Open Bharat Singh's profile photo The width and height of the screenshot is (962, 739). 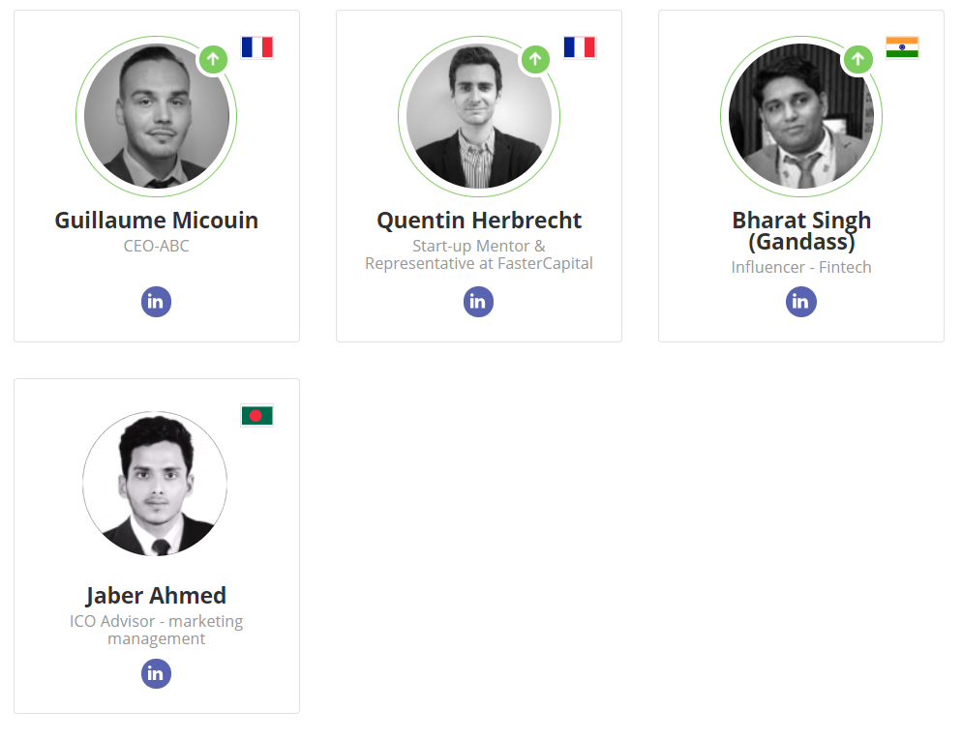click(x=800, y=116)
